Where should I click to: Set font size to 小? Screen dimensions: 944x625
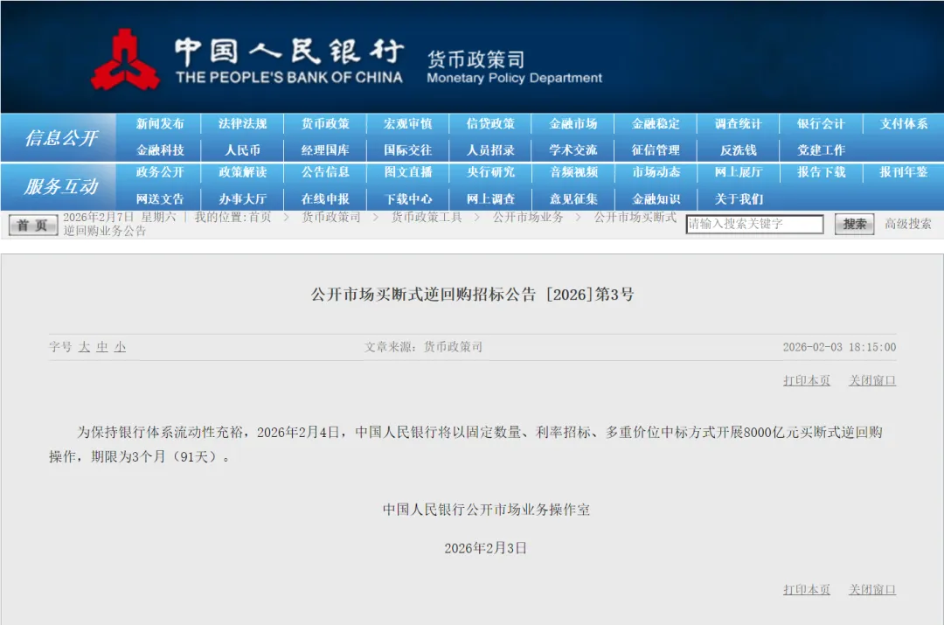120,347
